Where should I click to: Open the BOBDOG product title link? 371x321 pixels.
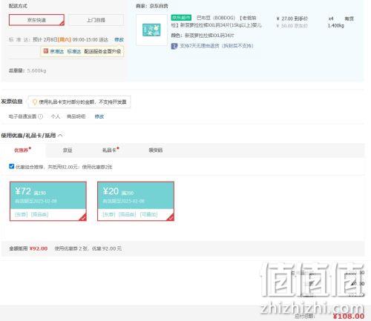pyautogui.click(x=217, y=21)
